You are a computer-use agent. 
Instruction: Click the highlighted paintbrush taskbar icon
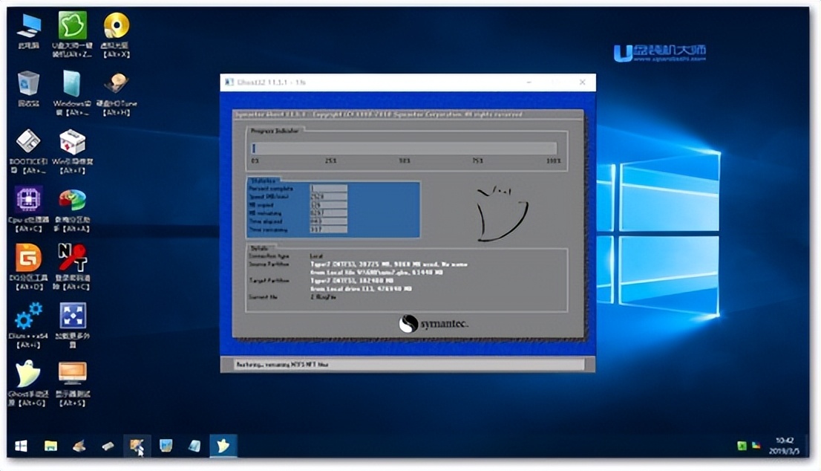click(137, 446)
